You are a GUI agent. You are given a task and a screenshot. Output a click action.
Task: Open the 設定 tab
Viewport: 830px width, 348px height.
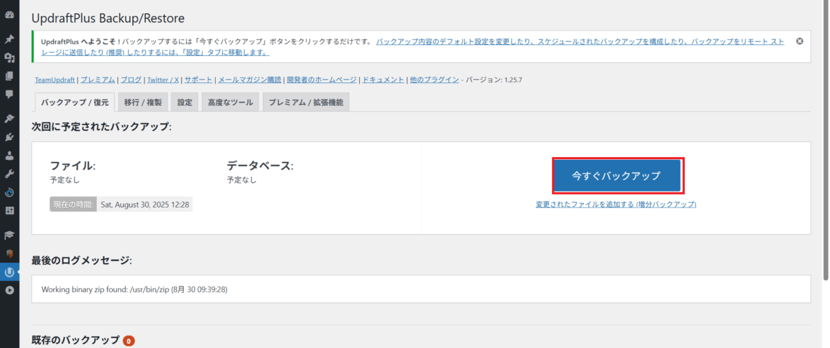pyautogui.click(x=185, y=102)
